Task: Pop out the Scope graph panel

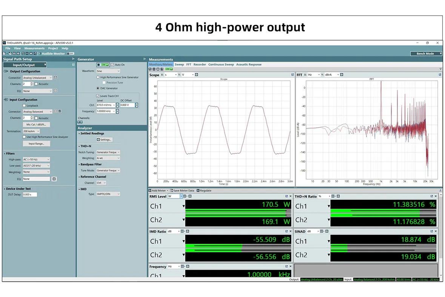Action: pos(293,75)
